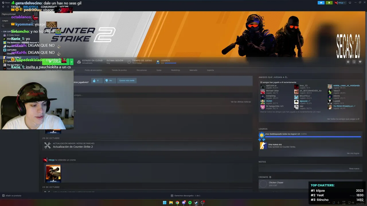Open the Una nueva era achievement icon
This screenshot has width=367, height=206.
click(x=263, y=146)
